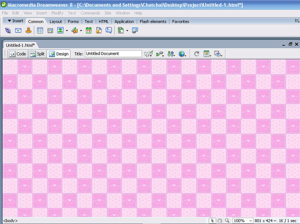This screenshot has height=224, width=300.
Task: Click the Templates icon
Action: [121, 30]
